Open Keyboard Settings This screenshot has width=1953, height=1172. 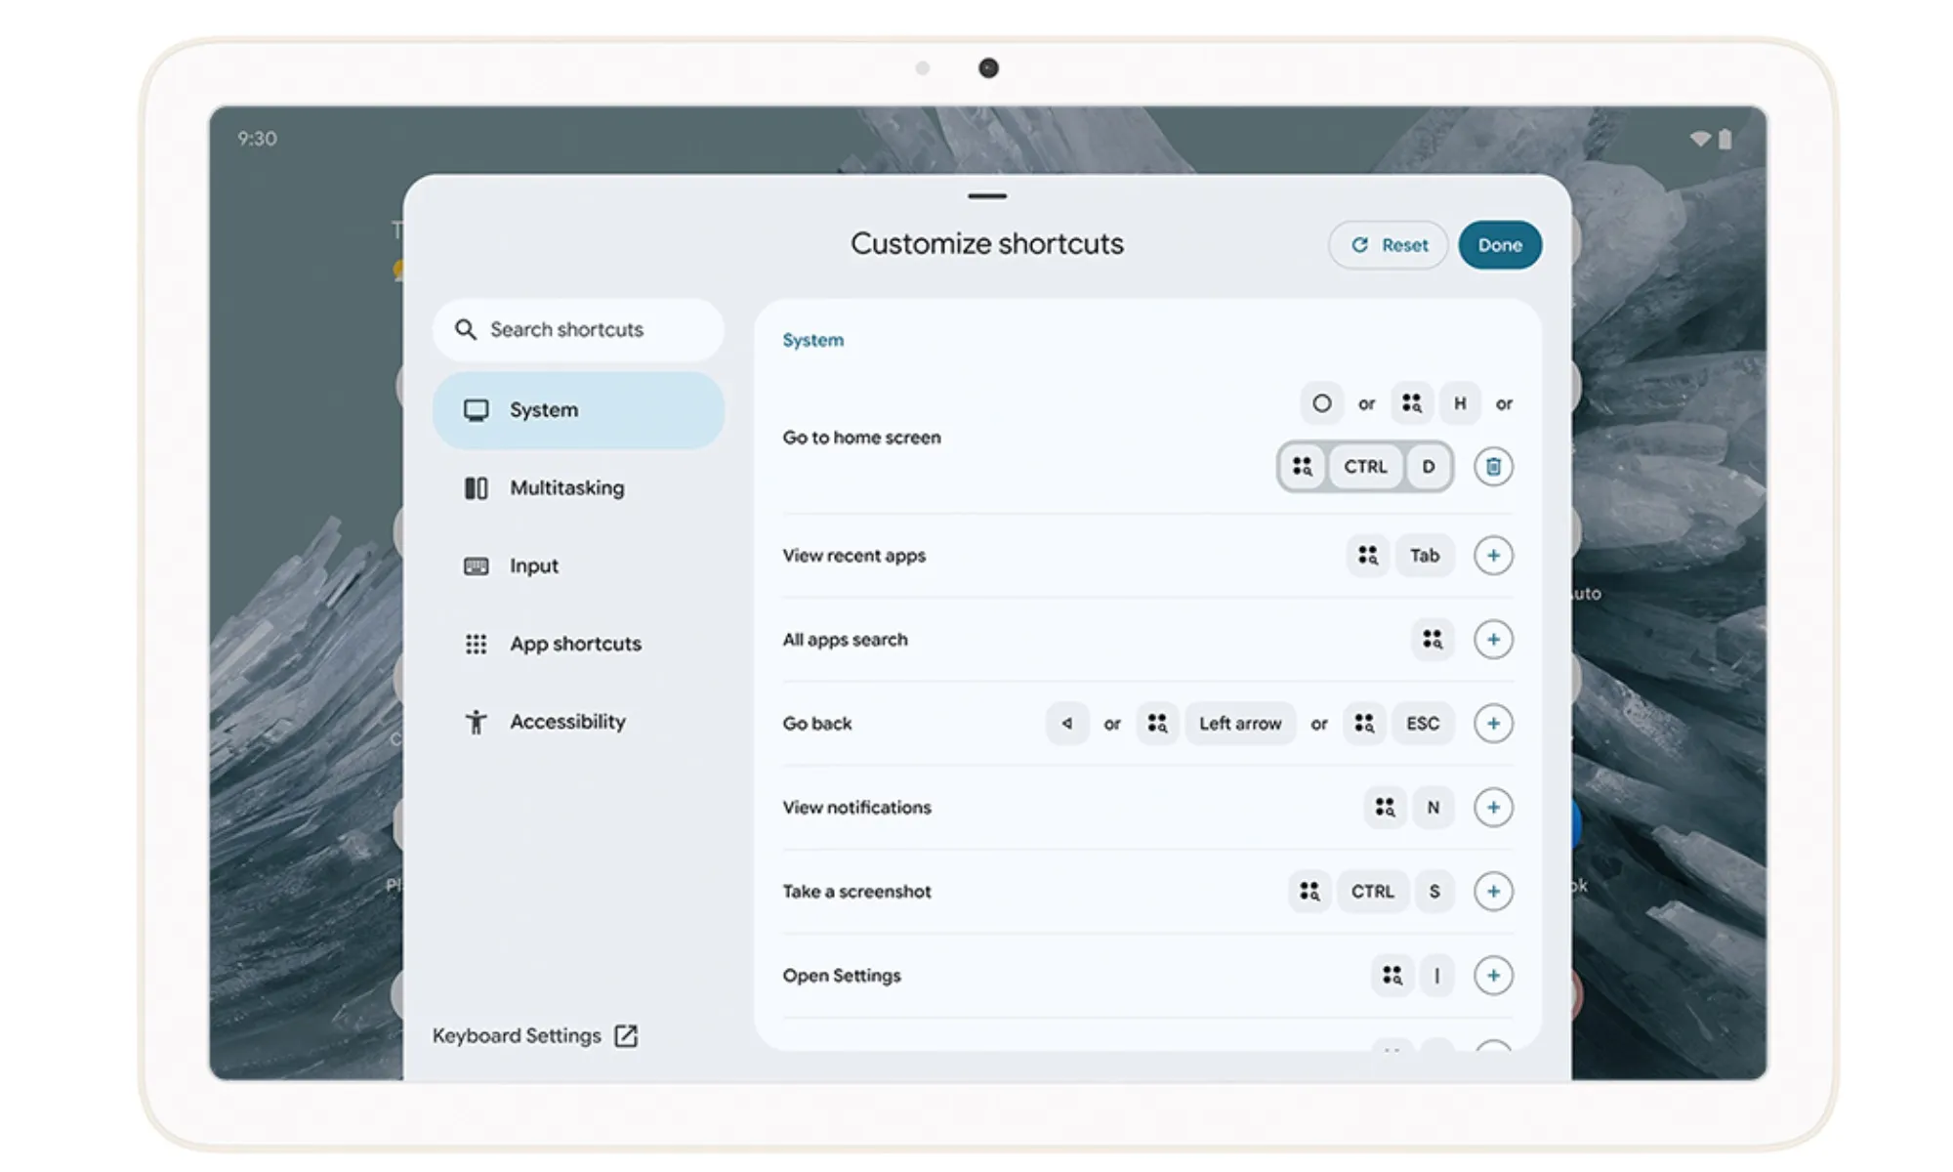(517, 1035)
